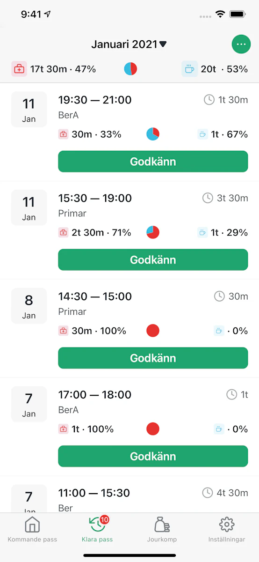This screenshot has width=259, height=562.
Task: Tap the clock icon beside 1t 30m
Action: coord(209,100)
